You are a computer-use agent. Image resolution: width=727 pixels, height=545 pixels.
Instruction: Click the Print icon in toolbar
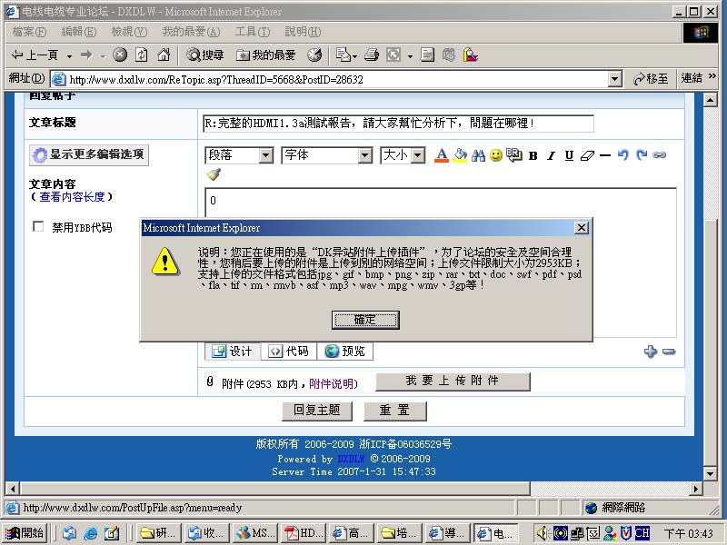(371, 55)
